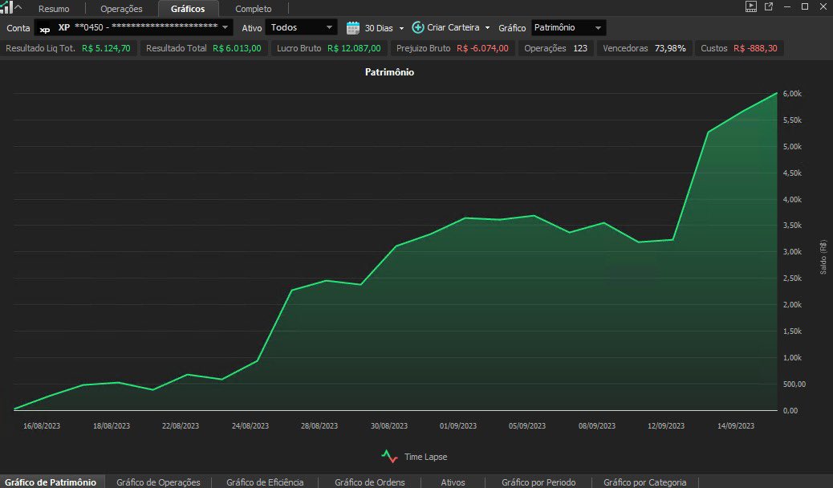Click the Lucro Bruto value R$ 12.087,00

354,48
